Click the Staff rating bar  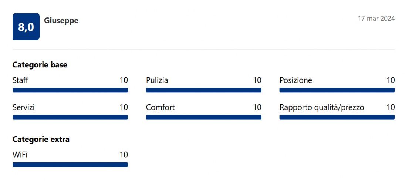pos(70,90)
